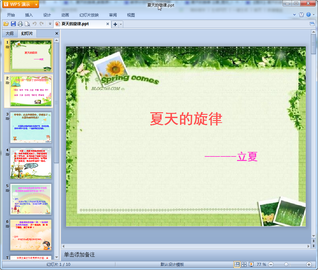Viewport: 318px width, 270px height.
Task: Open the 审阅 menu tab
Action: pos(113,15)
